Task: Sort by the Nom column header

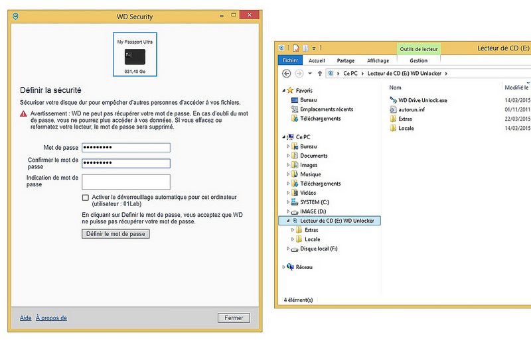Action: [395, 88]
